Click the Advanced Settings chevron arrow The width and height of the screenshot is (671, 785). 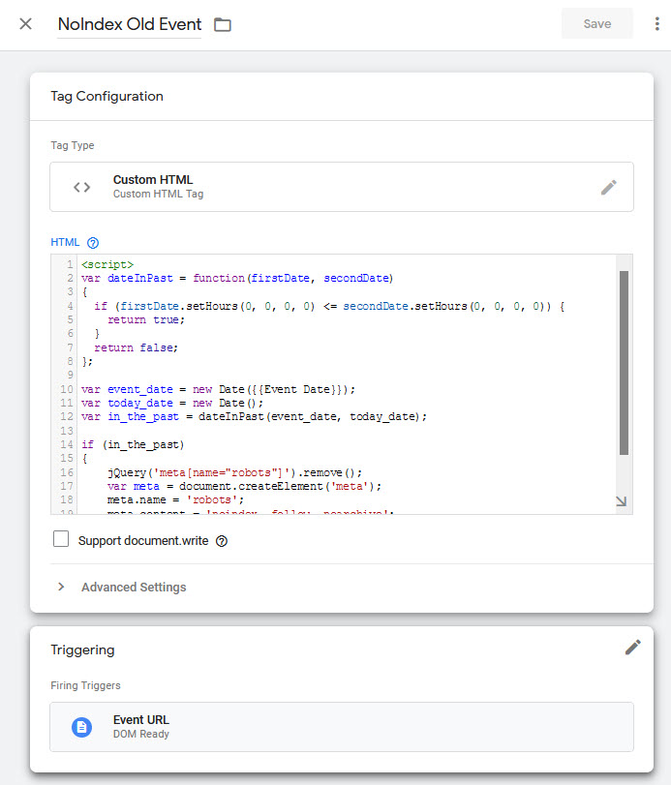61,587
